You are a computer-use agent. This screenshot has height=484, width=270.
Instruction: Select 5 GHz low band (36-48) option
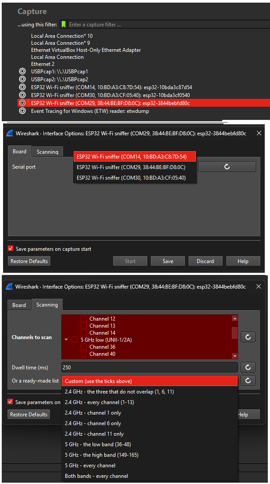click(150, 444)
